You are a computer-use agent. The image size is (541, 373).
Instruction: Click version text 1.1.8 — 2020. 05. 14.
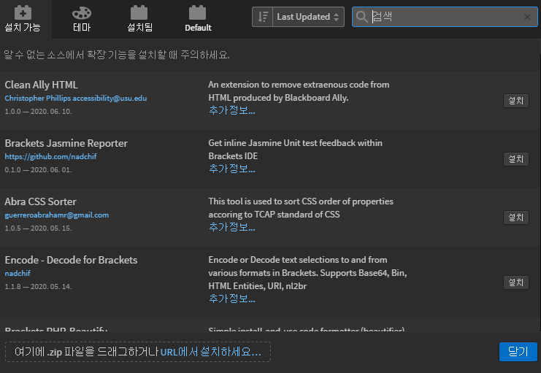pos(38,286)
